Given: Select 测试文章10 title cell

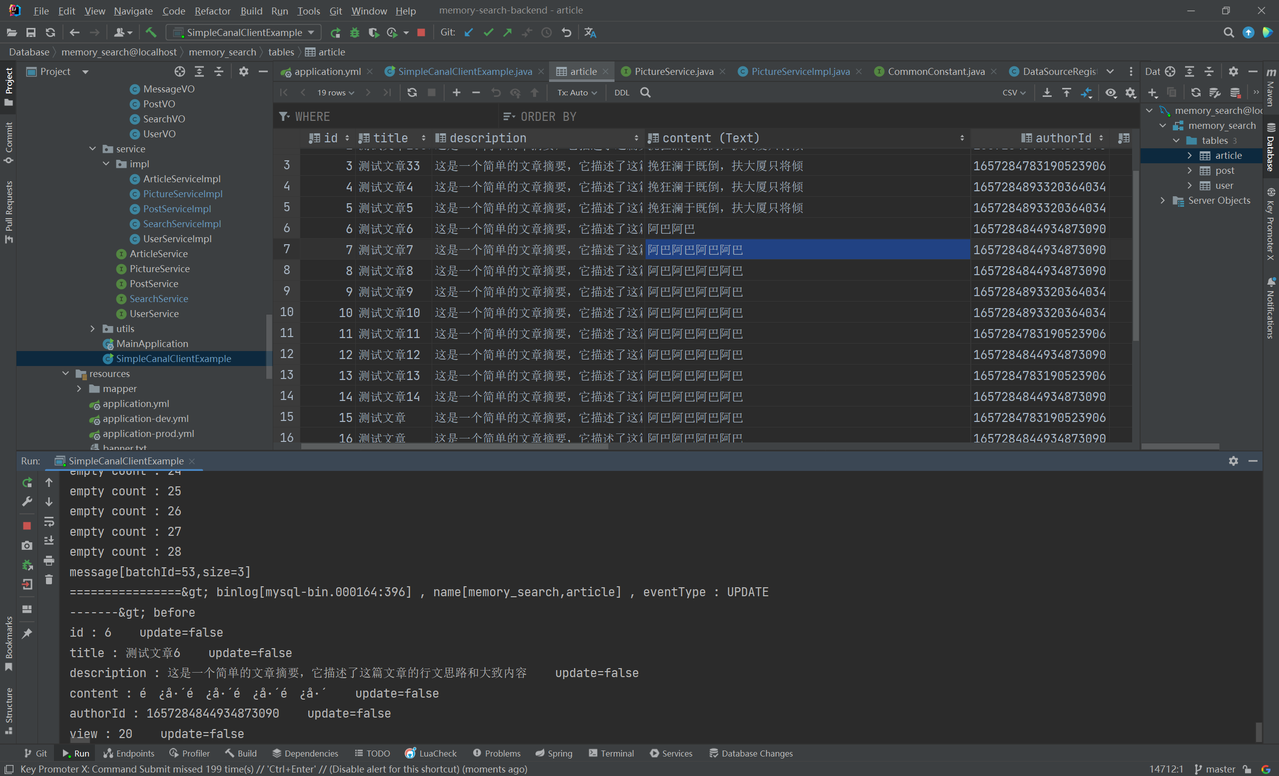Looking at the screenshot, I should (394, 313).
